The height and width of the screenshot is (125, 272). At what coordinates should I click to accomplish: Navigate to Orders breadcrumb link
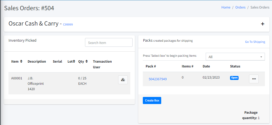(x=240, y=7)
